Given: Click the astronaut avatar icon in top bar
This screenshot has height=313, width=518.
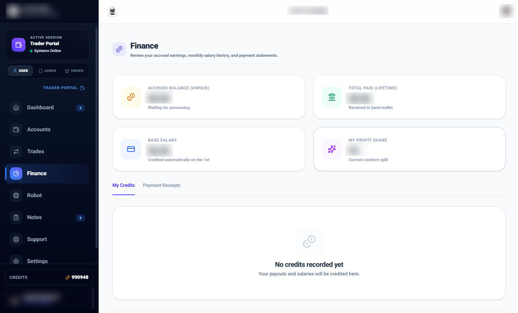Looking at the screenshot, I should (x=112, y=11).
